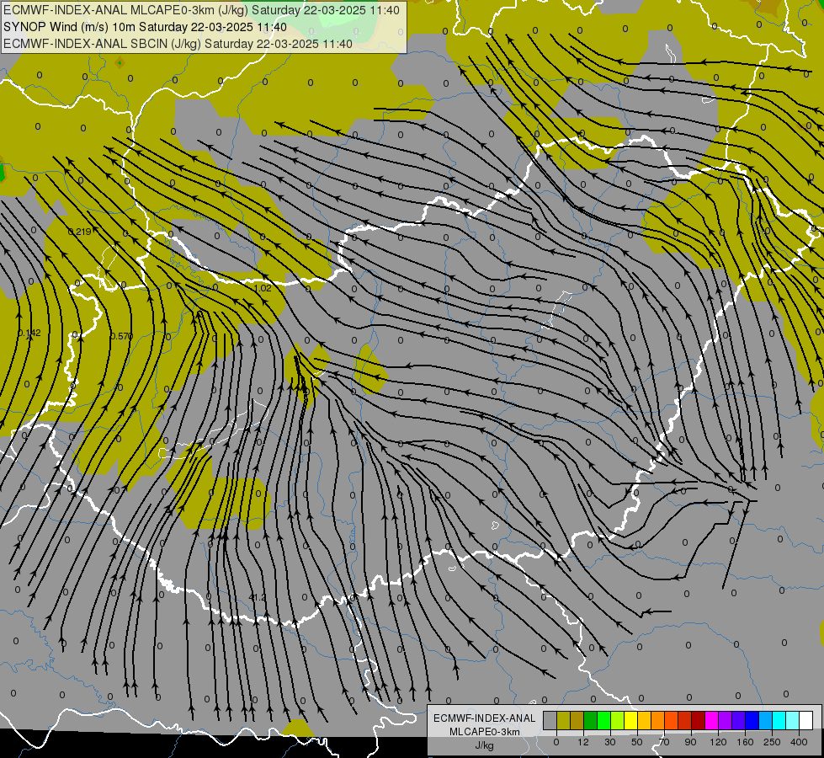Click the legend value 250

tap(772, 742)
